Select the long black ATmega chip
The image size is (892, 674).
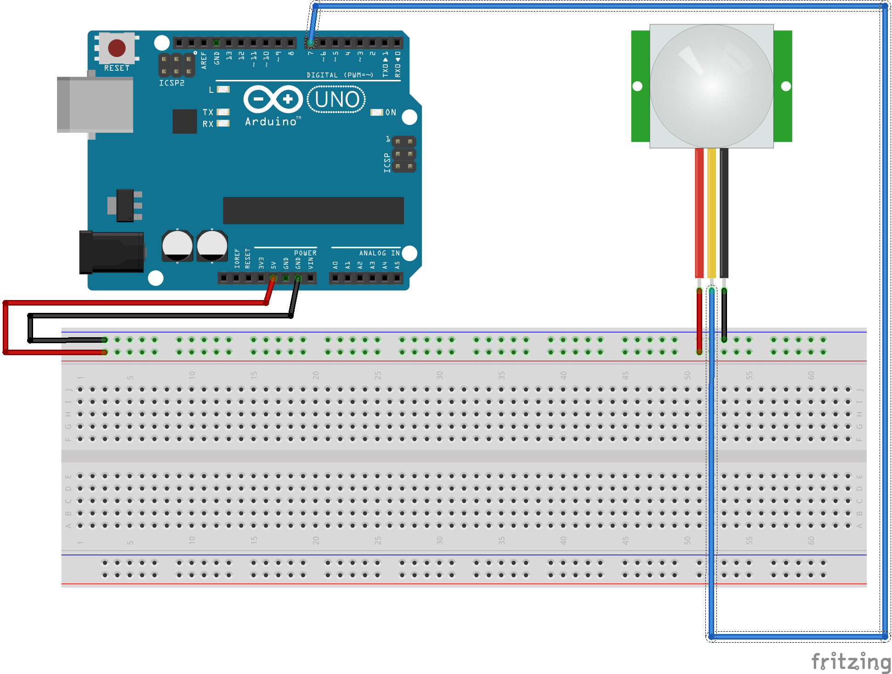click(x=313, y=210)
